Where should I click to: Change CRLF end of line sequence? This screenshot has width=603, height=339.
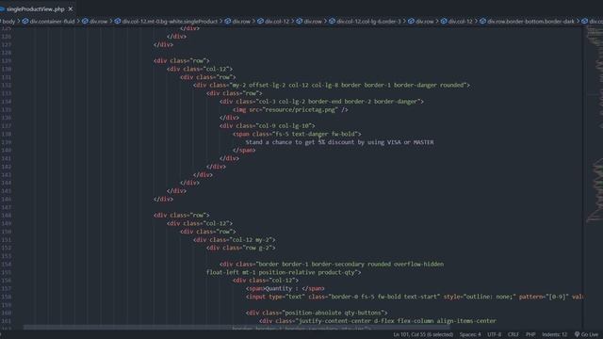513,334
